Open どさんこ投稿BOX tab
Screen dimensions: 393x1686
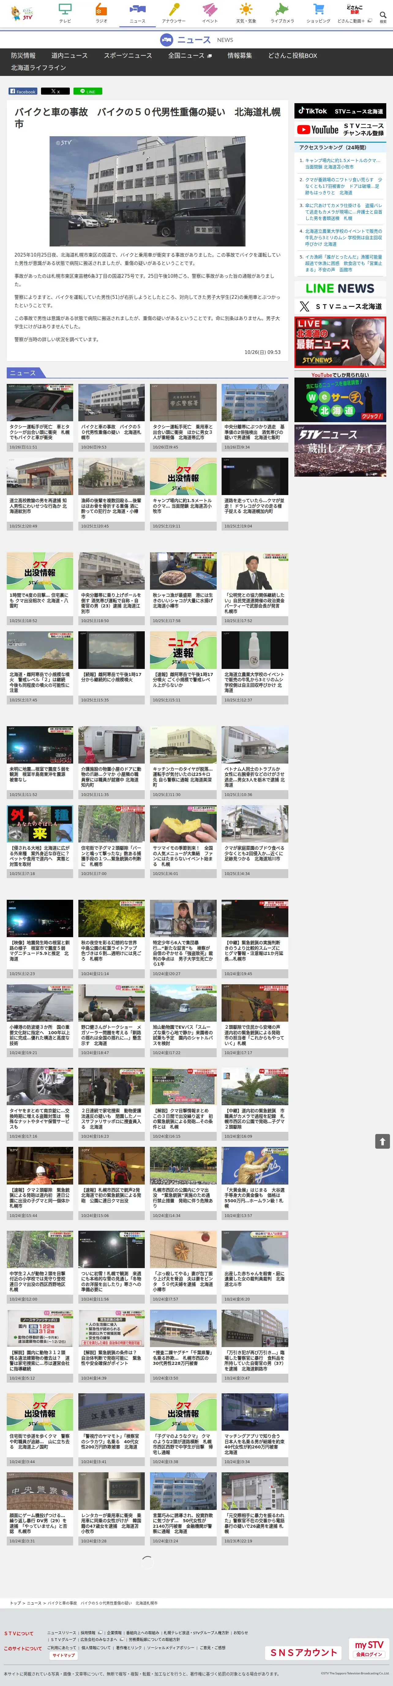pyautogui.click(x=292, y=56)
